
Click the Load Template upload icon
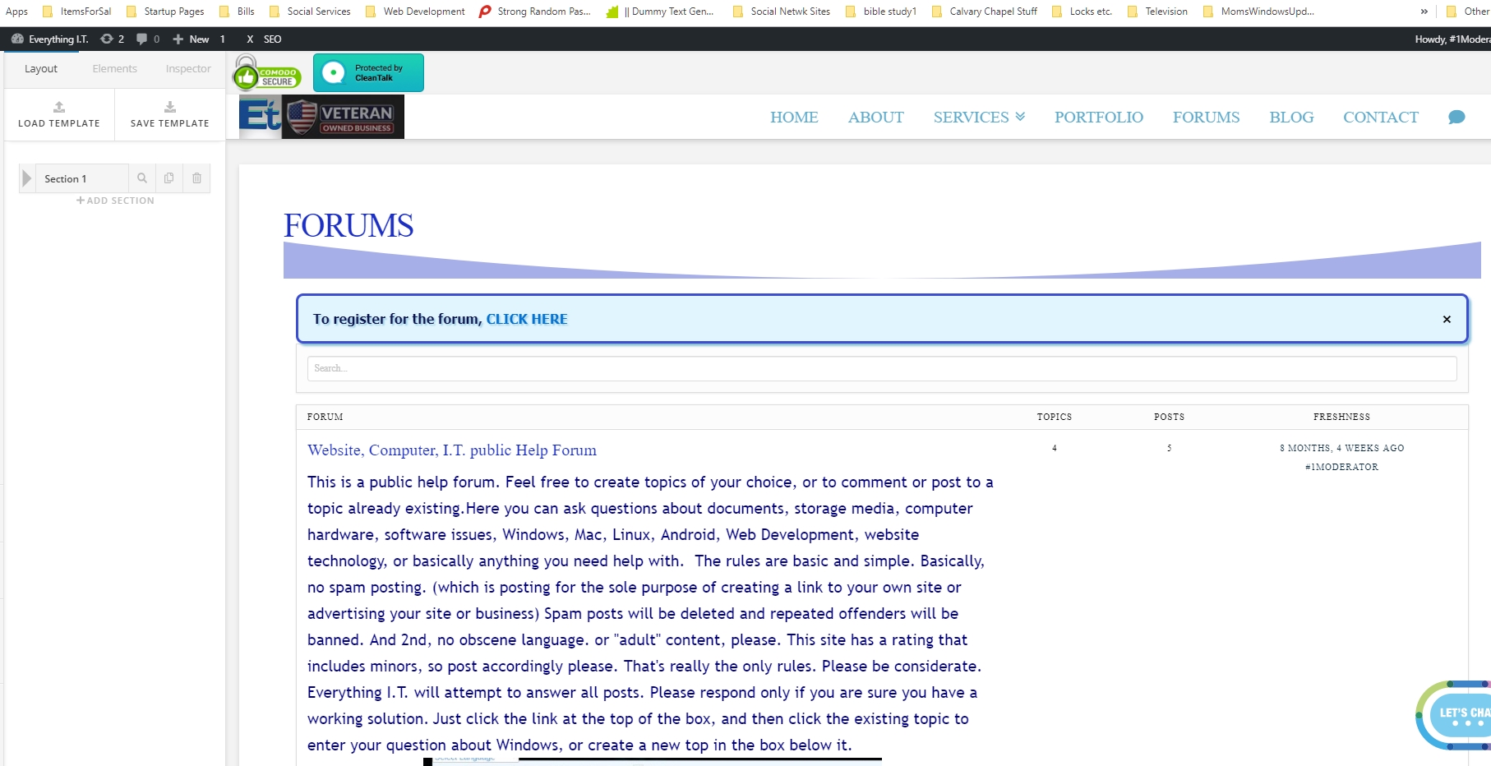click(x=59, y=107)
